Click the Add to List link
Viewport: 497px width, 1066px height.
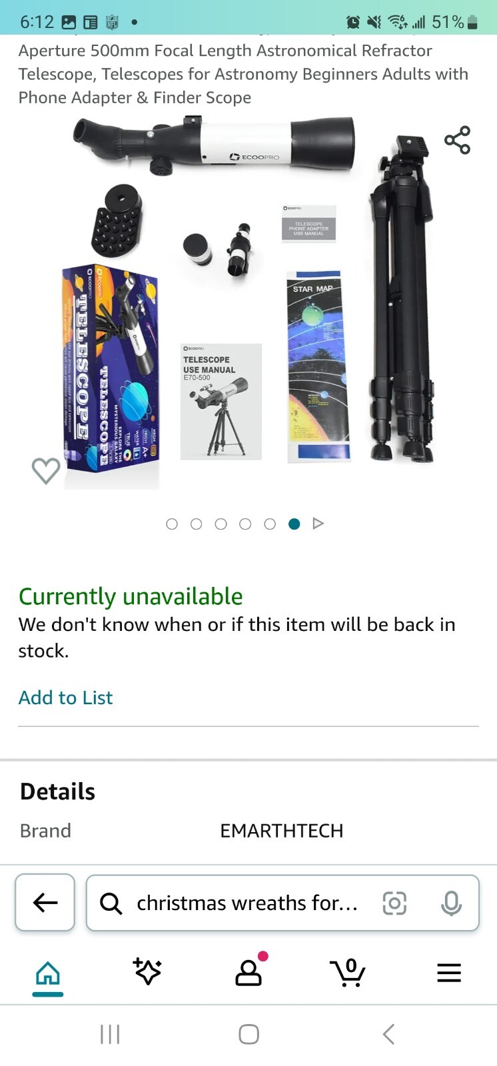click(x=65, y=698)
